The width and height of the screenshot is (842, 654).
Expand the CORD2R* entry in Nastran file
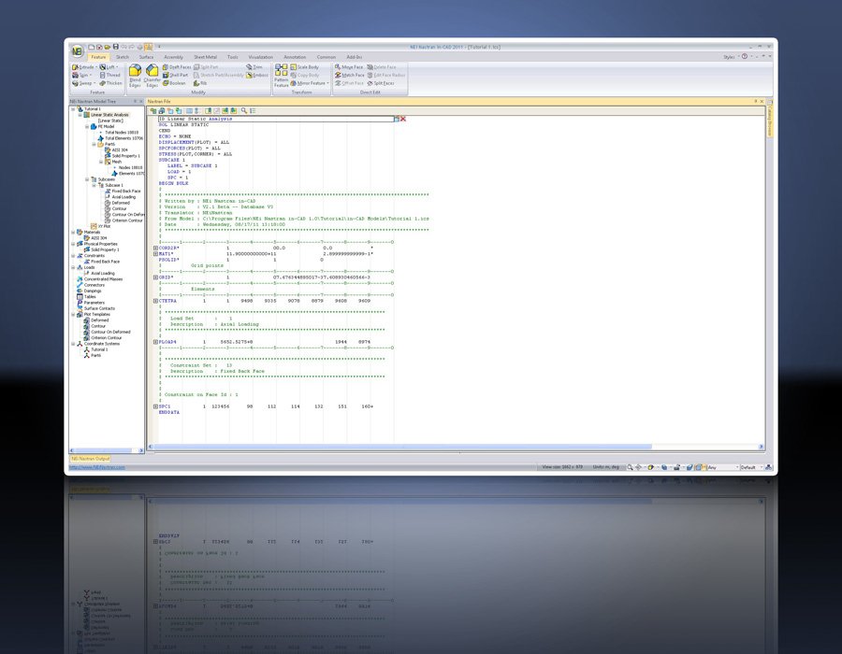(x=155, y=248)
